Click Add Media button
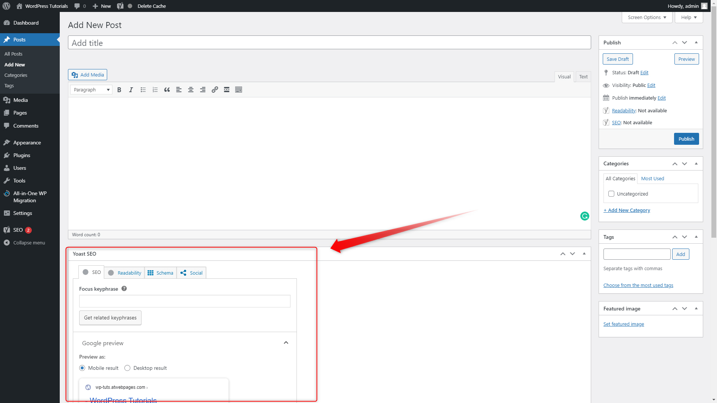717x403 pixels. click(87, 75)
